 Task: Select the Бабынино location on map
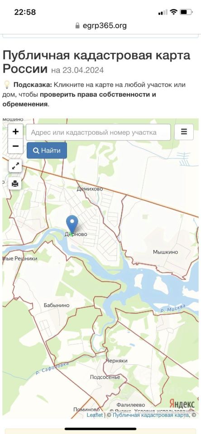pos(57,305)
